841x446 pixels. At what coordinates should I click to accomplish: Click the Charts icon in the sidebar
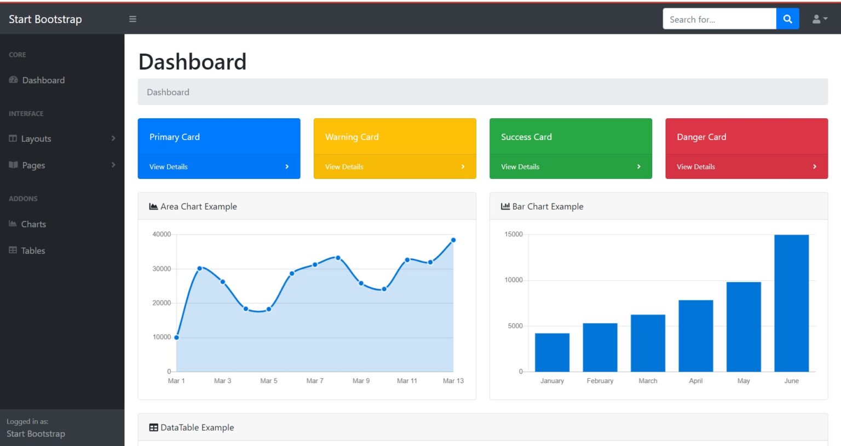coord(12,223)
